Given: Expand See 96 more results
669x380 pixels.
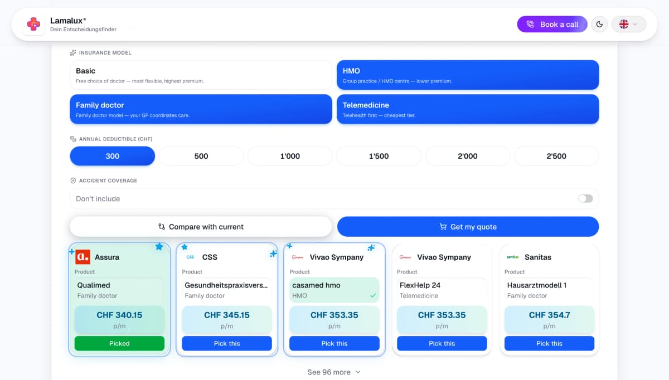Looking at the screenshot, I should 334,372.
